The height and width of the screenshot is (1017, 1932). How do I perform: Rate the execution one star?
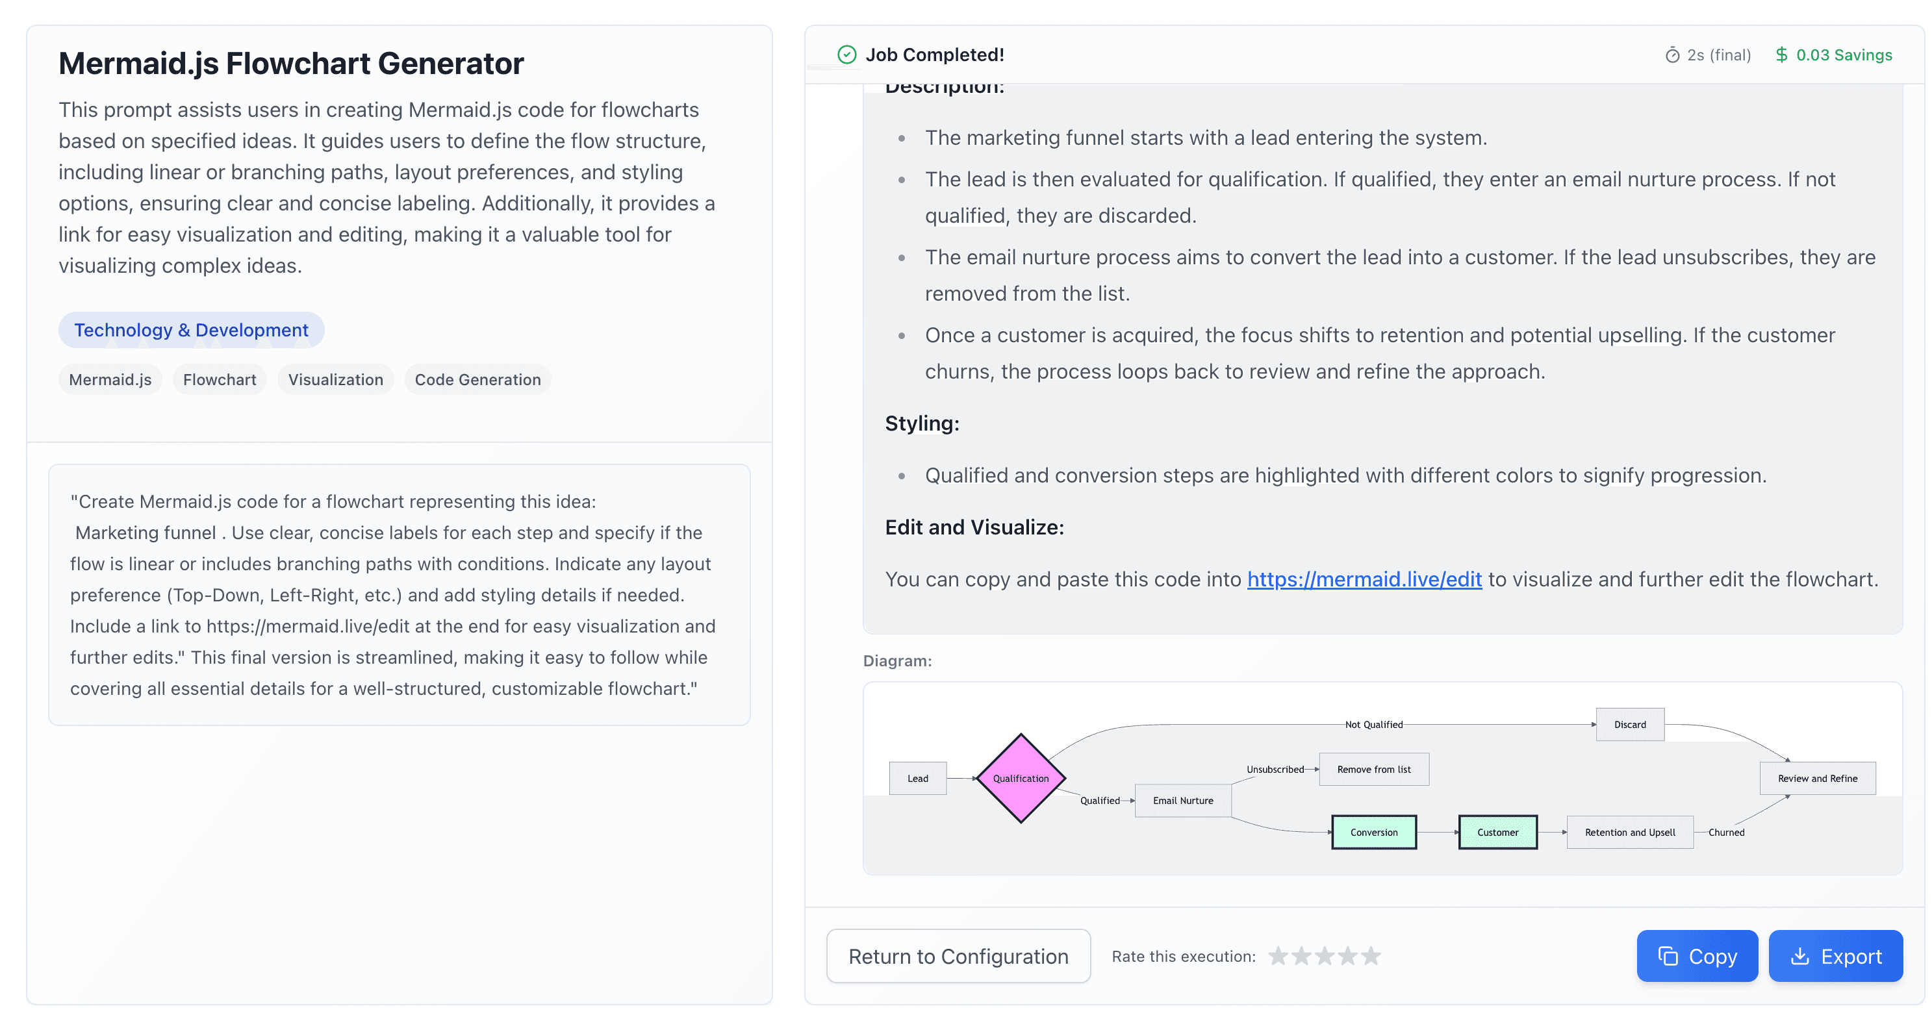[x=1278, y=956]
